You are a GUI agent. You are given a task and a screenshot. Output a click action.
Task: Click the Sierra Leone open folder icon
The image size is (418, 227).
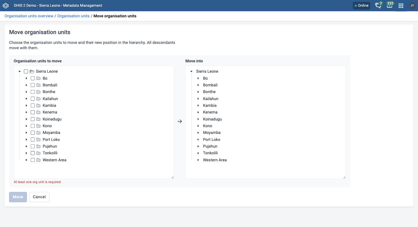(32, 71)
